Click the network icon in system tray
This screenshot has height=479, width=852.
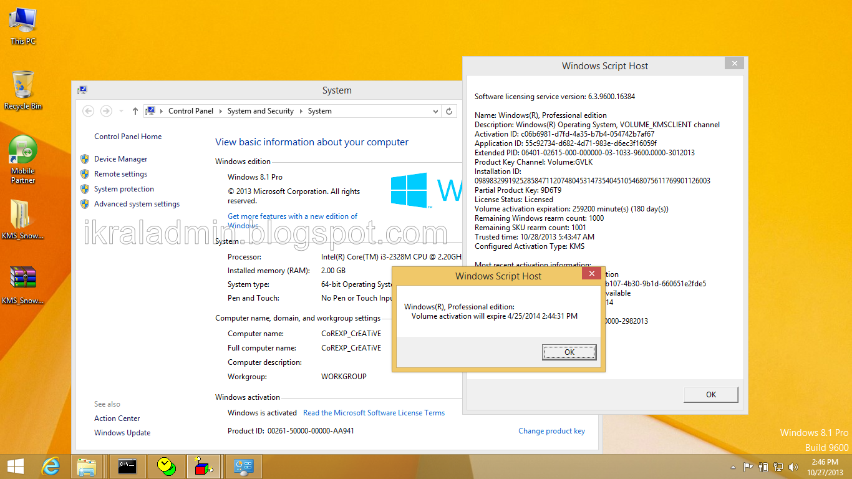[778, 467]
